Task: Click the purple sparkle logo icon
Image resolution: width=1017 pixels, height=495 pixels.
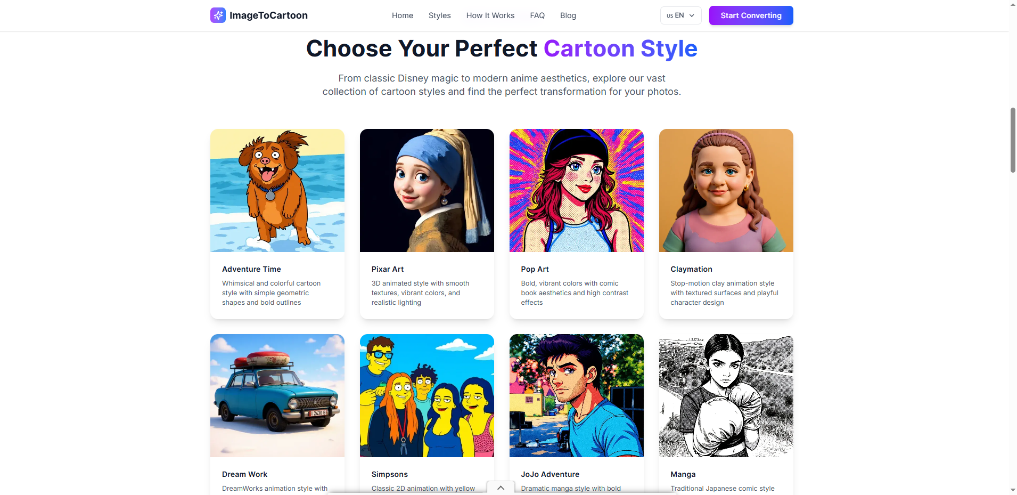Action: tap(217, 15)
